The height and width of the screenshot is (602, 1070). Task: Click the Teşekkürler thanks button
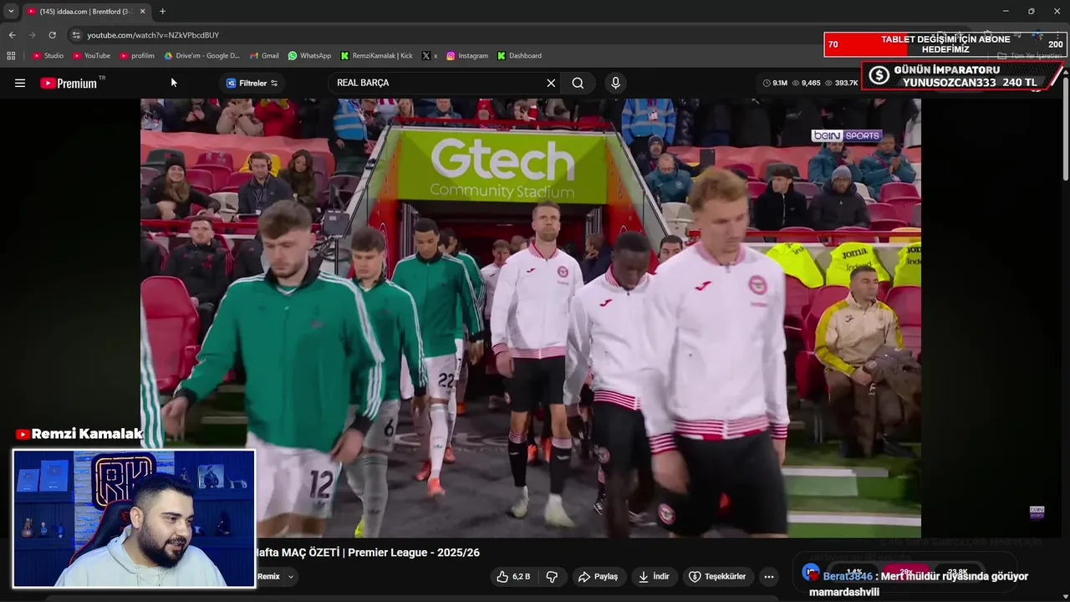(716, 577)
